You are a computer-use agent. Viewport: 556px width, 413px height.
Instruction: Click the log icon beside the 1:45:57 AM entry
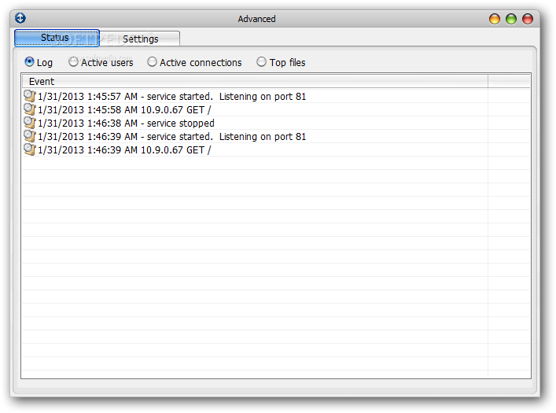coord(29,96)
